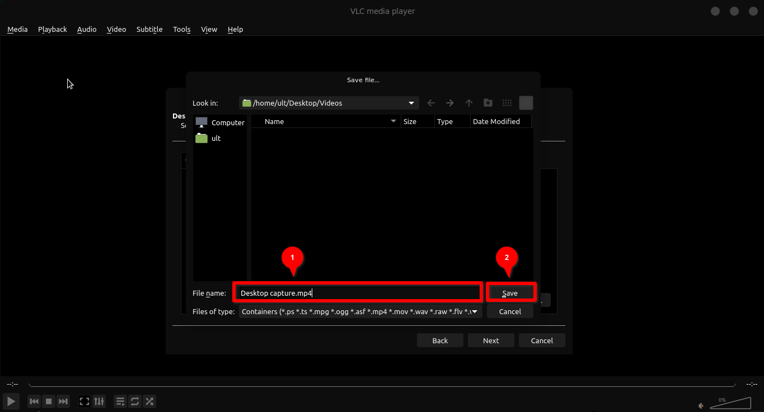Open the Playback menu
764x412 pixels.
(x=53, y=29)
